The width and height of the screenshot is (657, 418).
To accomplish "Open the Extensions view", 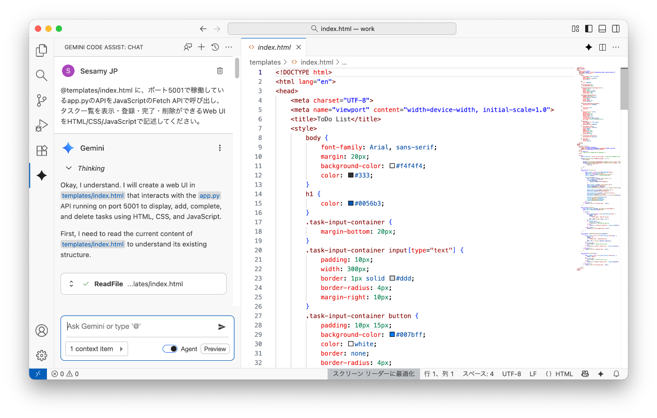I will [x=41, y=150].
